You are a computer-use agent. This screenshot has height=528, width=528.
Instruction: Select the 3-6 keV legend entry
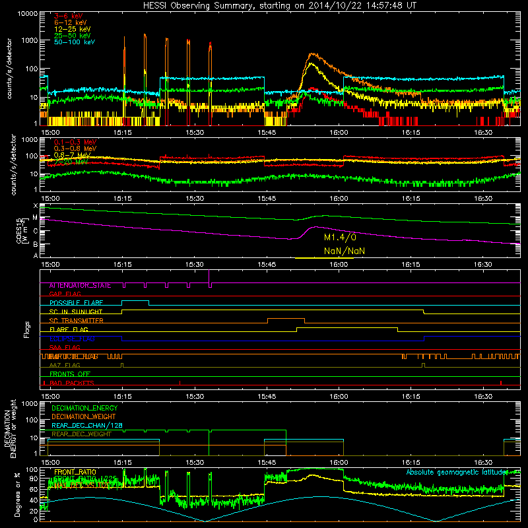click(x=68, y=16)
